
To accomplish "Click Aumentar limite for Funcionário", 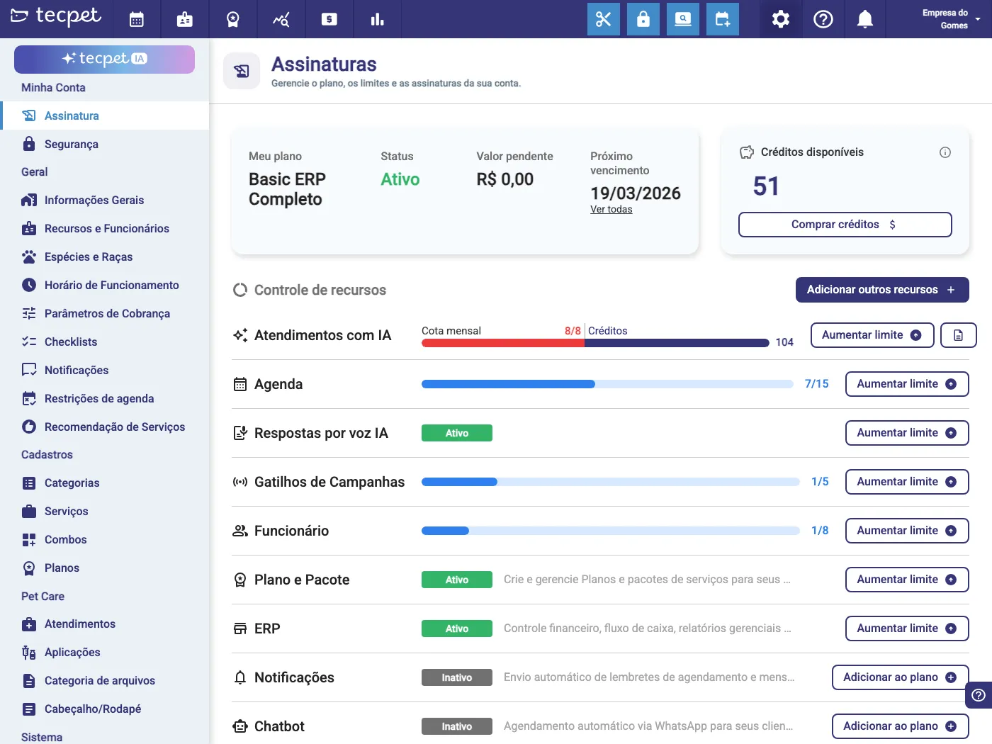I will click(907, 531).
